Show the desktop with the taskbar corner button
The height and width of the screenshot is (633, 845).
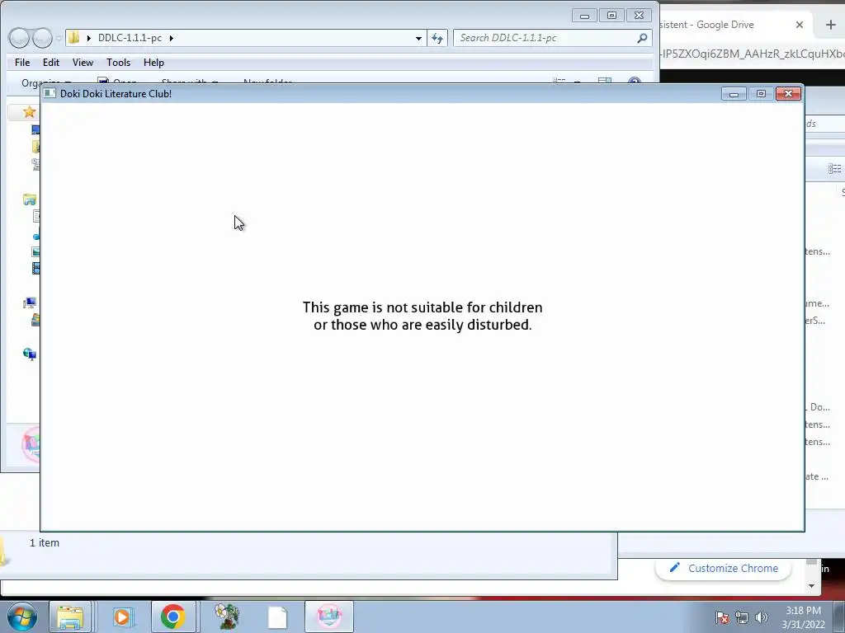(x=839, y=617)
